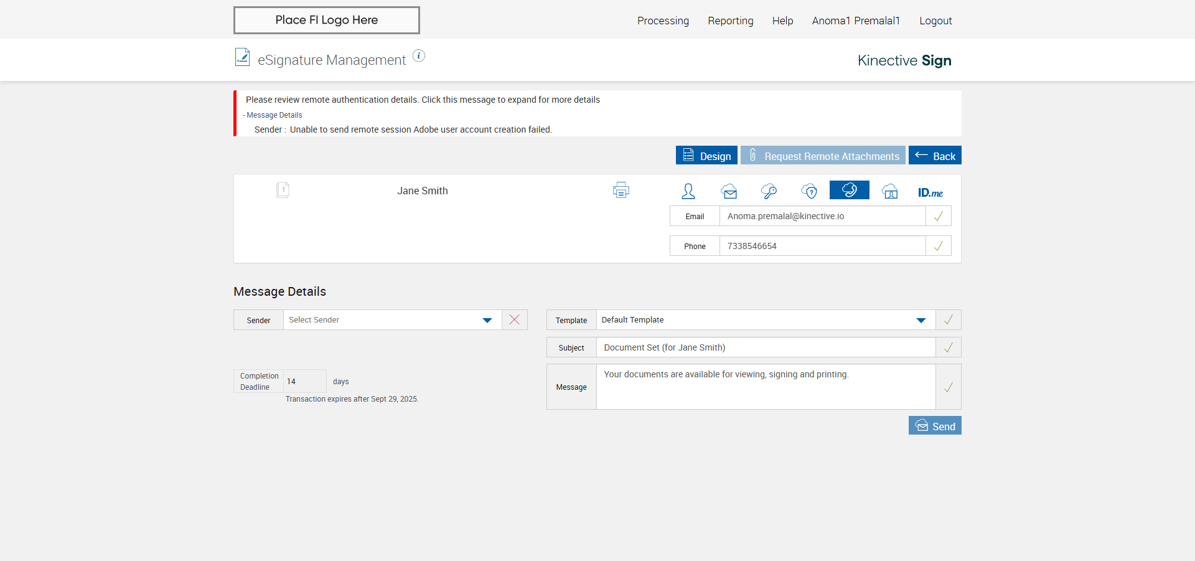This screenshot has width=1195, height=561.
Task: Open the Processing menu
Action: (663, 21)
